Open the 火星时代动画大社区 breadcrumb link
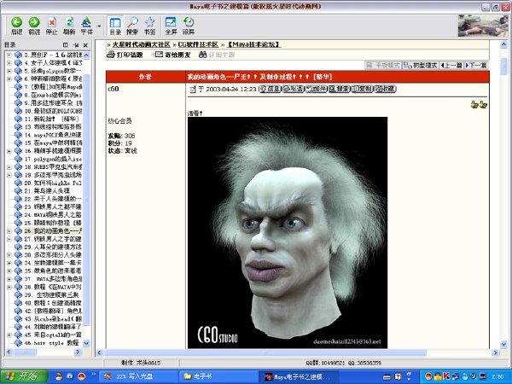Image resolution: width=512 pixels, height=384 pixels. tap(142, 44)
